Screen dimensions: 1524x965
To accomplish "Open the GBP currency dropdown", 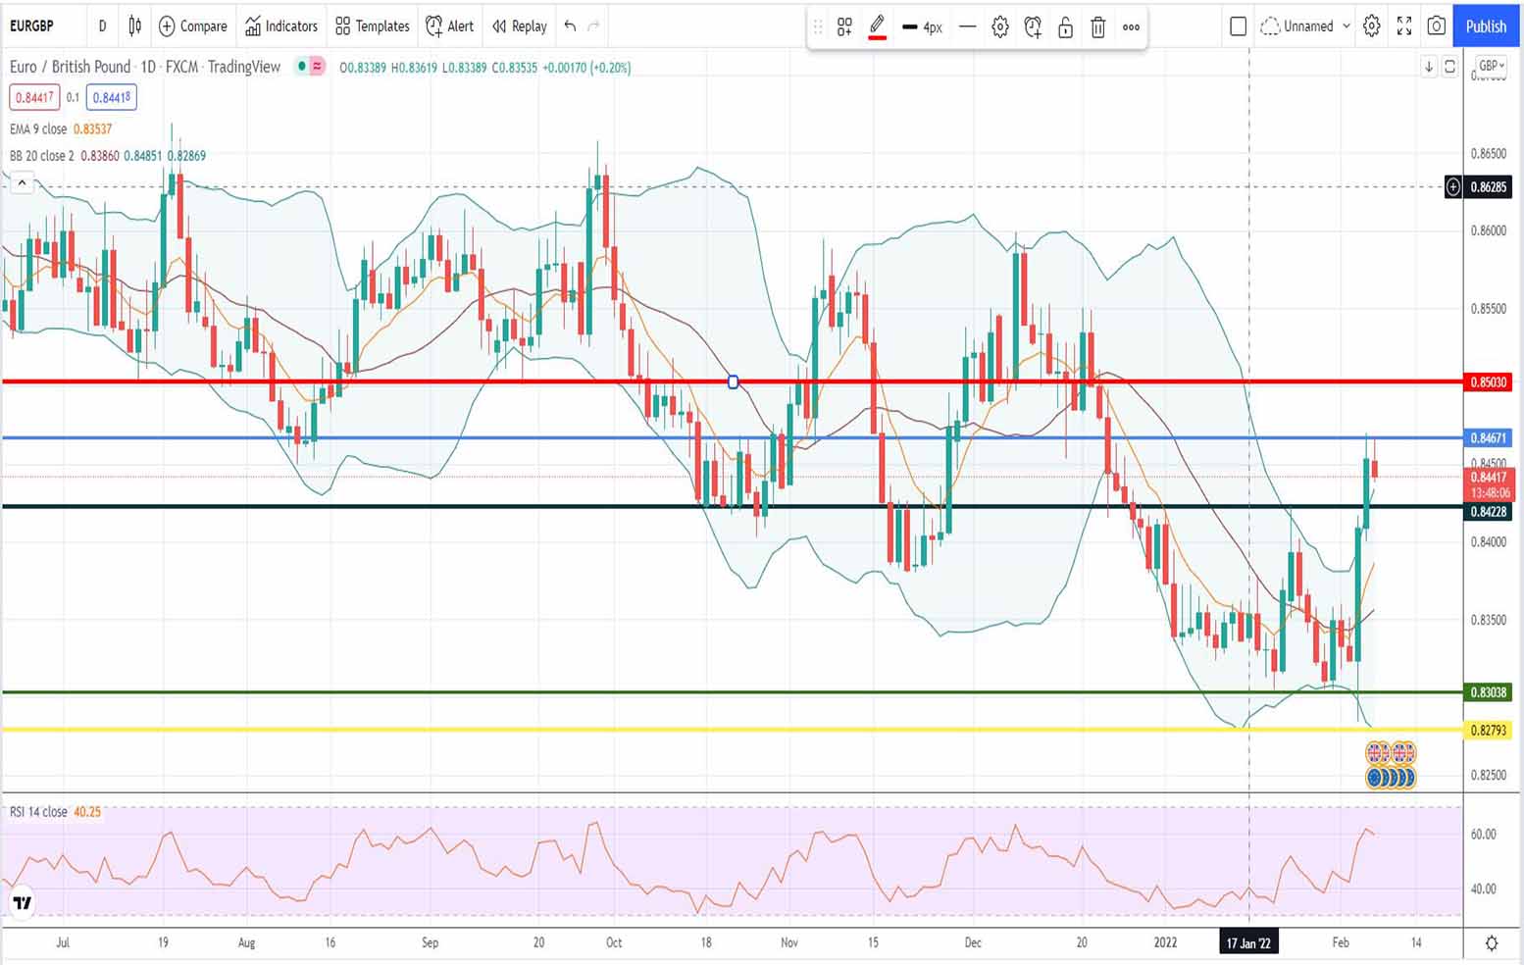I will coord(1491,66).
